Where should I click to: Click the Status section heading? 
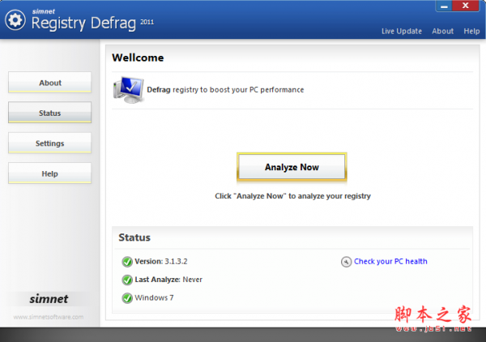(134, 237)
